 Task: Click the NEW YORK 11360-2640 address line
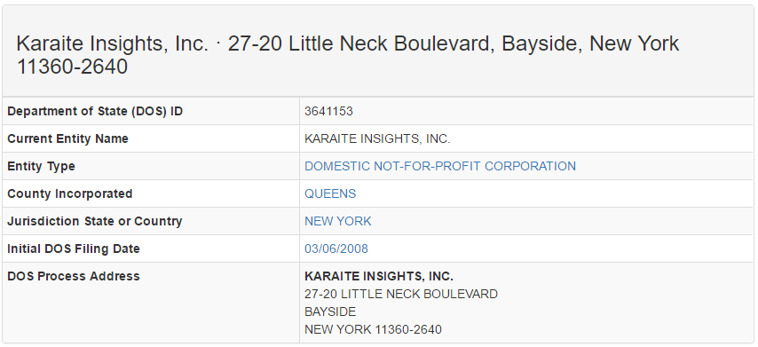pyautogui.click(x=373, y=329)
